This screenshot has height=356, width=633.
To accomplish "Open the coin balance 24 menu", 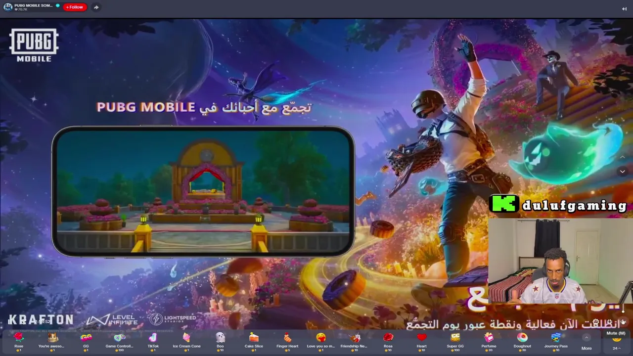I will point(616,348).
